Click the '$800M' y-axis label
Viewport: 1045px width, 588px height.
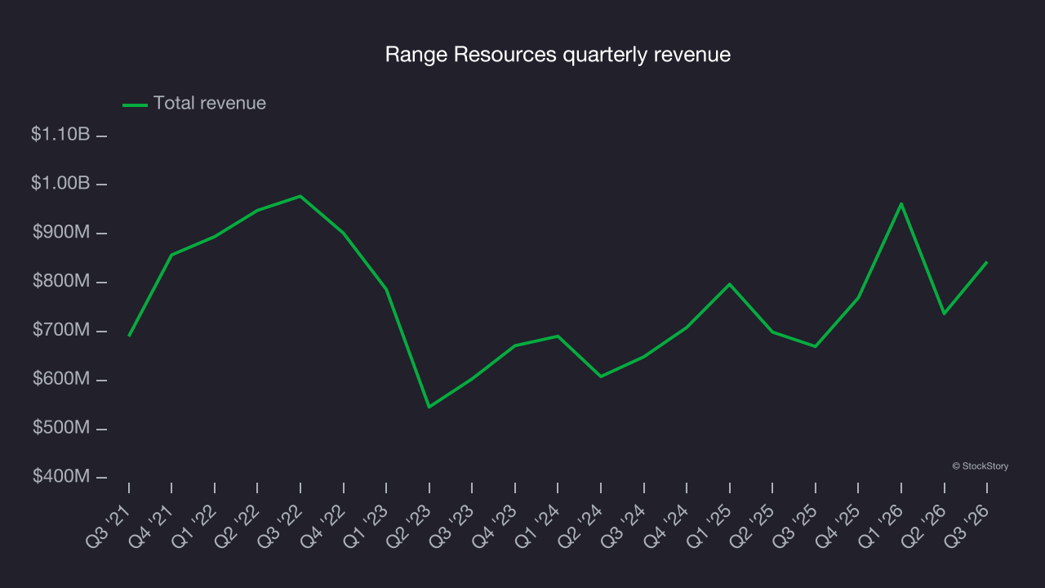[61, 281]
